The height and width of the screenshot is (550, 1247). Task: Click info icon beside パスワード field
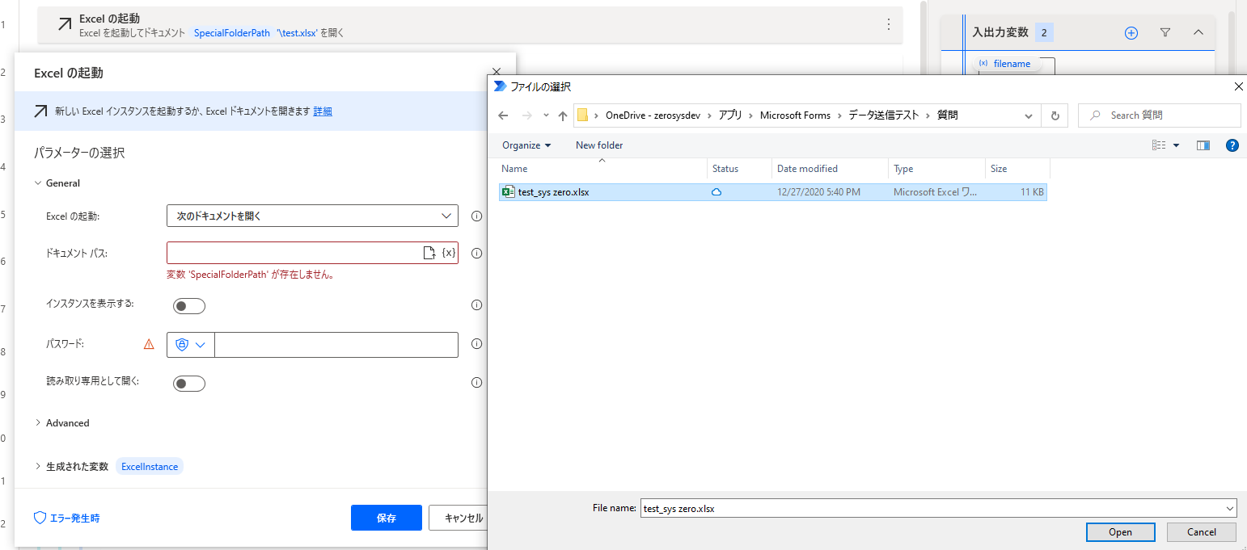(476, 344)
